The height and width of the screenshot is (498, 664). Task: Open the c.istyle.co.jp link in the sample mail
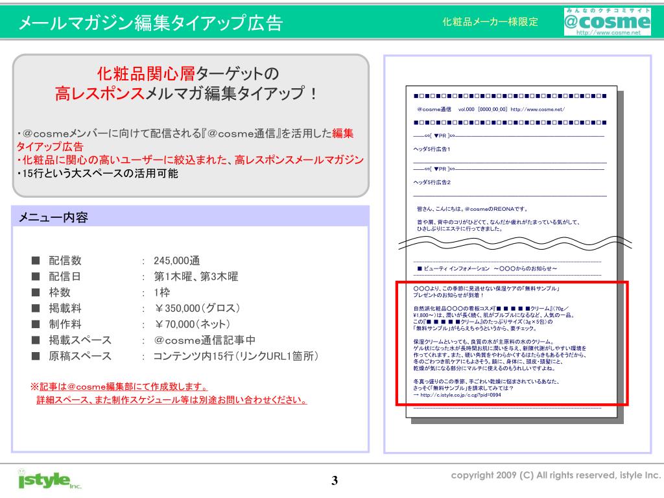click(461, 395)
